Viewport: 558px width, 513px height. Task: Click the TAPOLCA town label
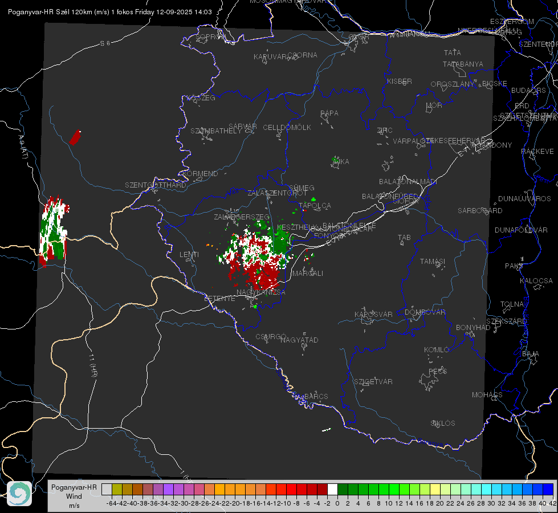pyautogui.click(x=315, y=205)
